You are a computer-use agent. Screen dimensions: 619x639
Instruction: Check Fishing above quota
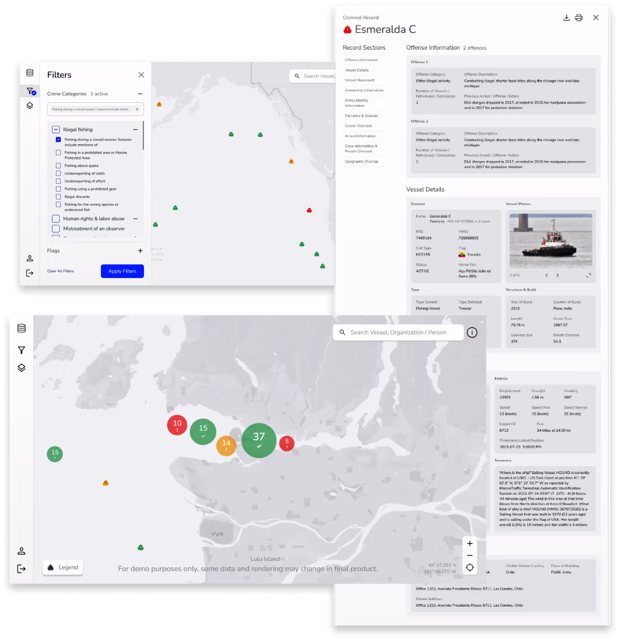click(58, 166)
